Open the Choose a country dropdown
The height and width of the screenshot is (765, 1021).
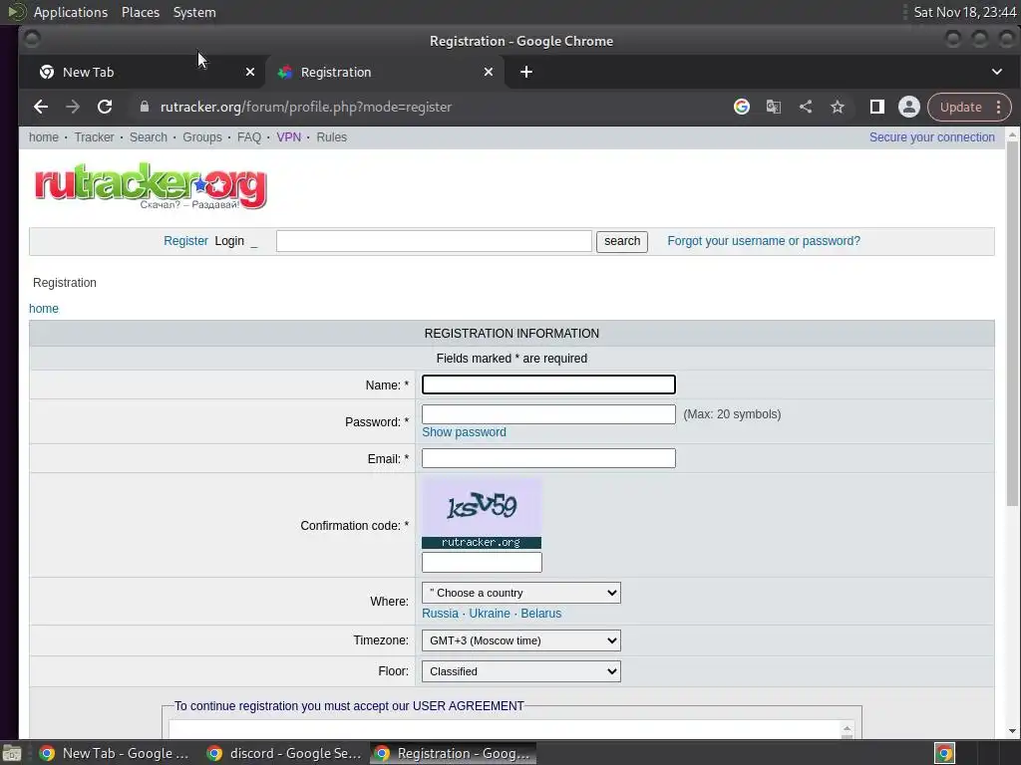pos(520,593)
